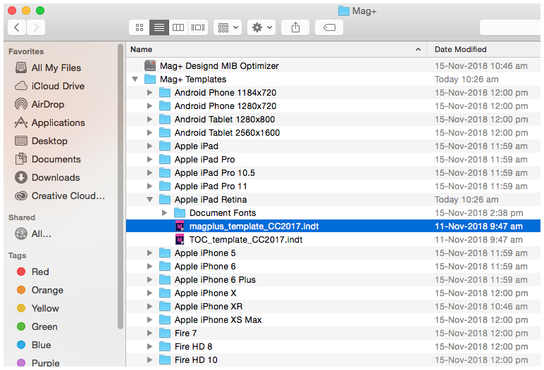Viewport: 544px width, 370px height.
Task: Open Creative Cloud Files in sidebar
Action: coord(60,196)
